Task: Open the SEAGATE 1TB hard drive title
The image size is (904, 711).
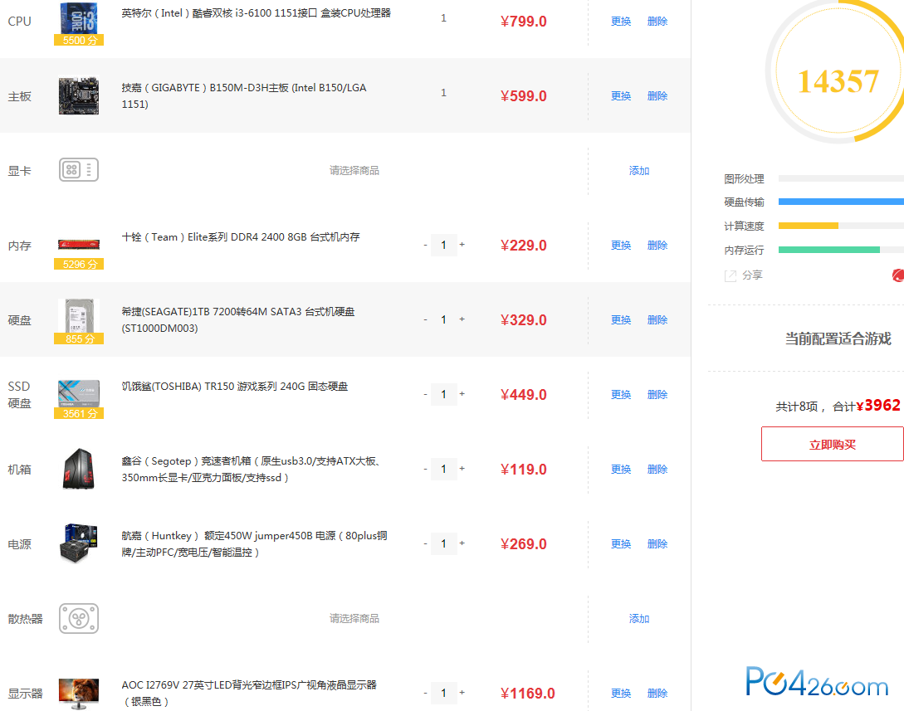Action: coord(238,319)
